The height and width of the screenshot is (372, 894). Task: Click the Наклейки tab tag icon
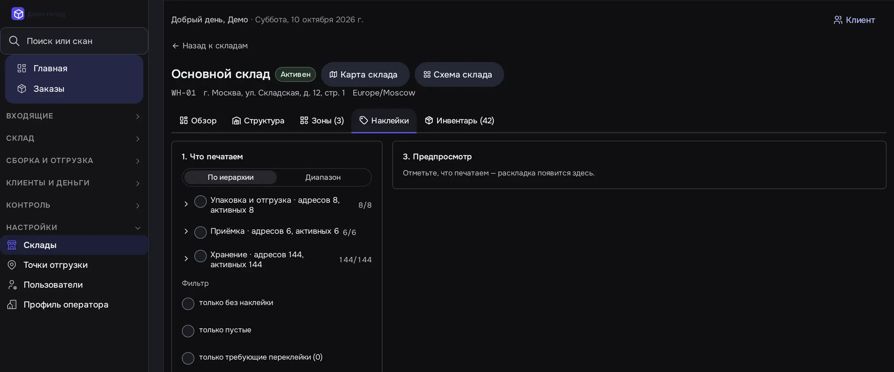364,120
